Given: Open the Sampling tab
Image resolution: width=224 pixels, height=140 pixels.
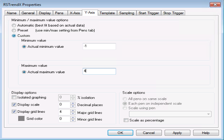Looking at the screenshot, I should click(x=127, y=13).
